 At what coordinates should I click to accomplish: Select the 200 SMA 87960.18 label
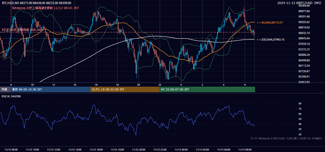(270, 40)
